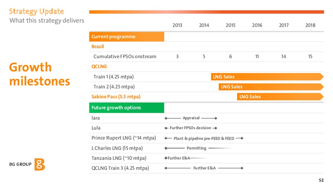Image resolution: width=333 pixels, height=187 pixels.
Task: Click 'QCLNG Train 3 (4.25 mtpa)' label
Action: coord(120,168)
